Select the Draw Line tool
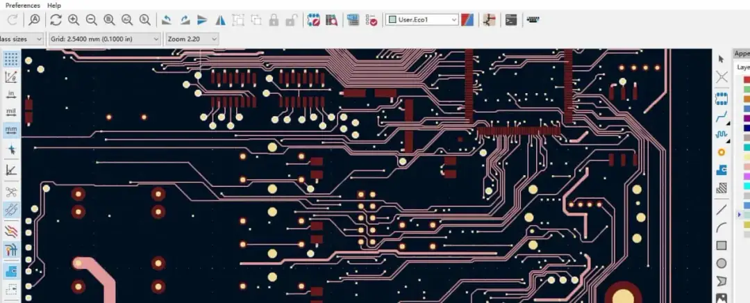The height and width of the screenshot is (303, 750). click(722, 210)
